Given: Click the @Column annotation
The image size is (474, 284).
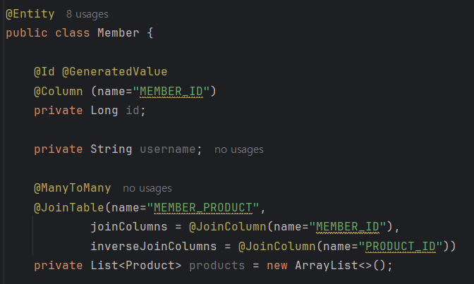Looking at the screenshot, I should (59, 91).
